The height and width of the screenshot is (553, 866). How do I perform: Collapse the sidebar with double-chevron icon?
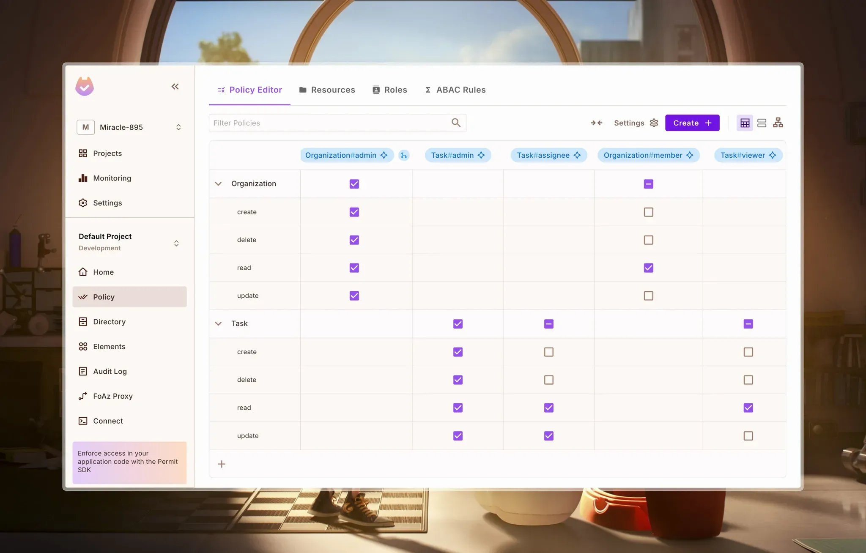tap(175, 87)
